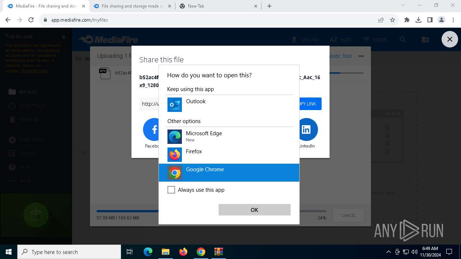461x259 pixels.
Task: Click the address bar showing app.mediafire.com/myfiles
Action: [209, 20]
